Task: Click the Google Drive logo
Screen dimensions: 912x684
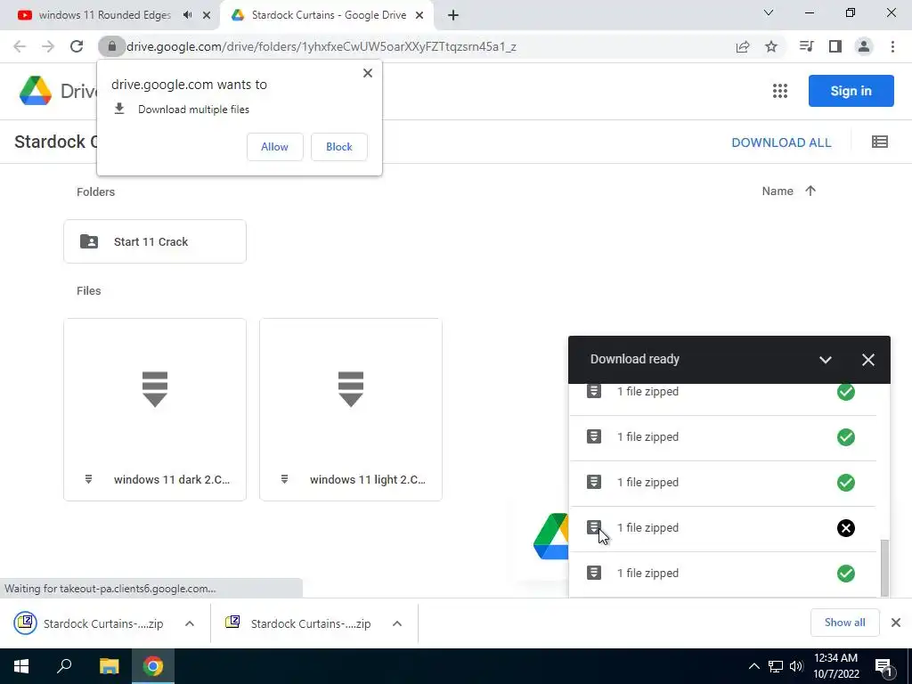Action: [x=36, y=91]
